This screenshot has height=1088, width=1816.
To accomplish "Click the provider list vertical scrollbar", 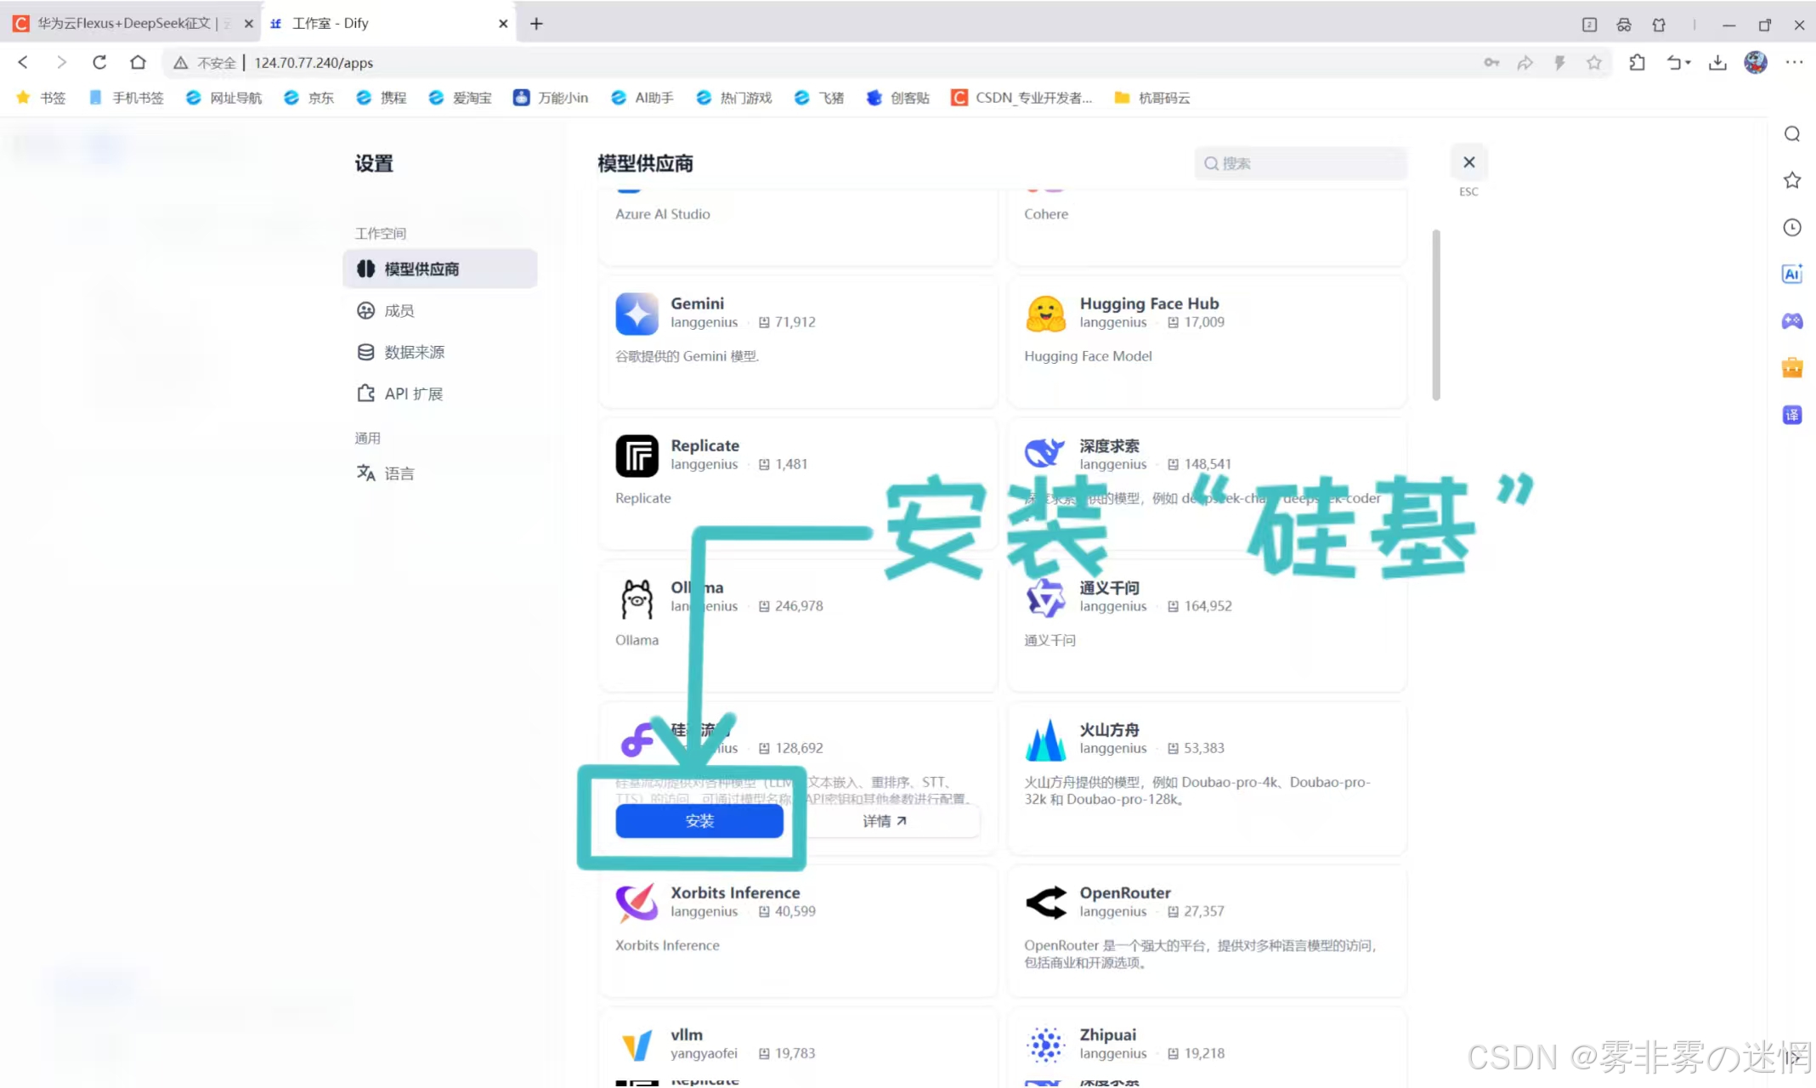I will click(1436, 314).
